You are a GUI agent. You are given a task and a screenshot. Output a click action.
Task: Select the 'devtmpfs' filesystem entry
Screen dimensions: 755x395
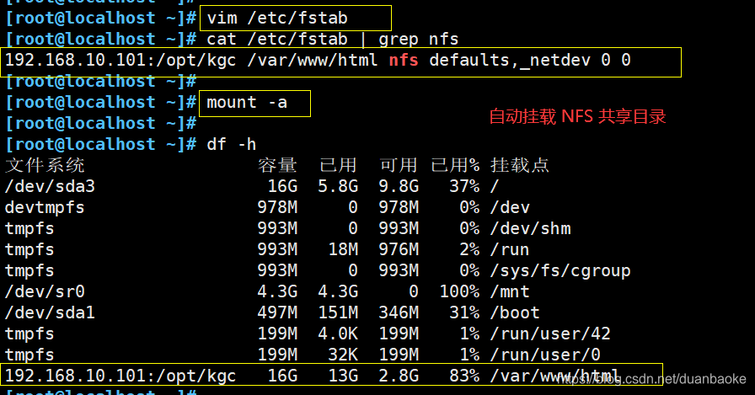click(x=45, y=208)
